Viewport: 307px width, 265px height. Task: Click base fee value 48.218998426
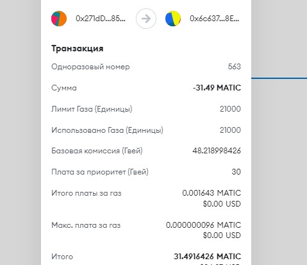(x=217, y=151)
